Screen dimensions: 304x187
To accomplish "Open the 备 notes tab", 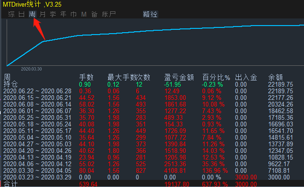I will pos(94,14).
